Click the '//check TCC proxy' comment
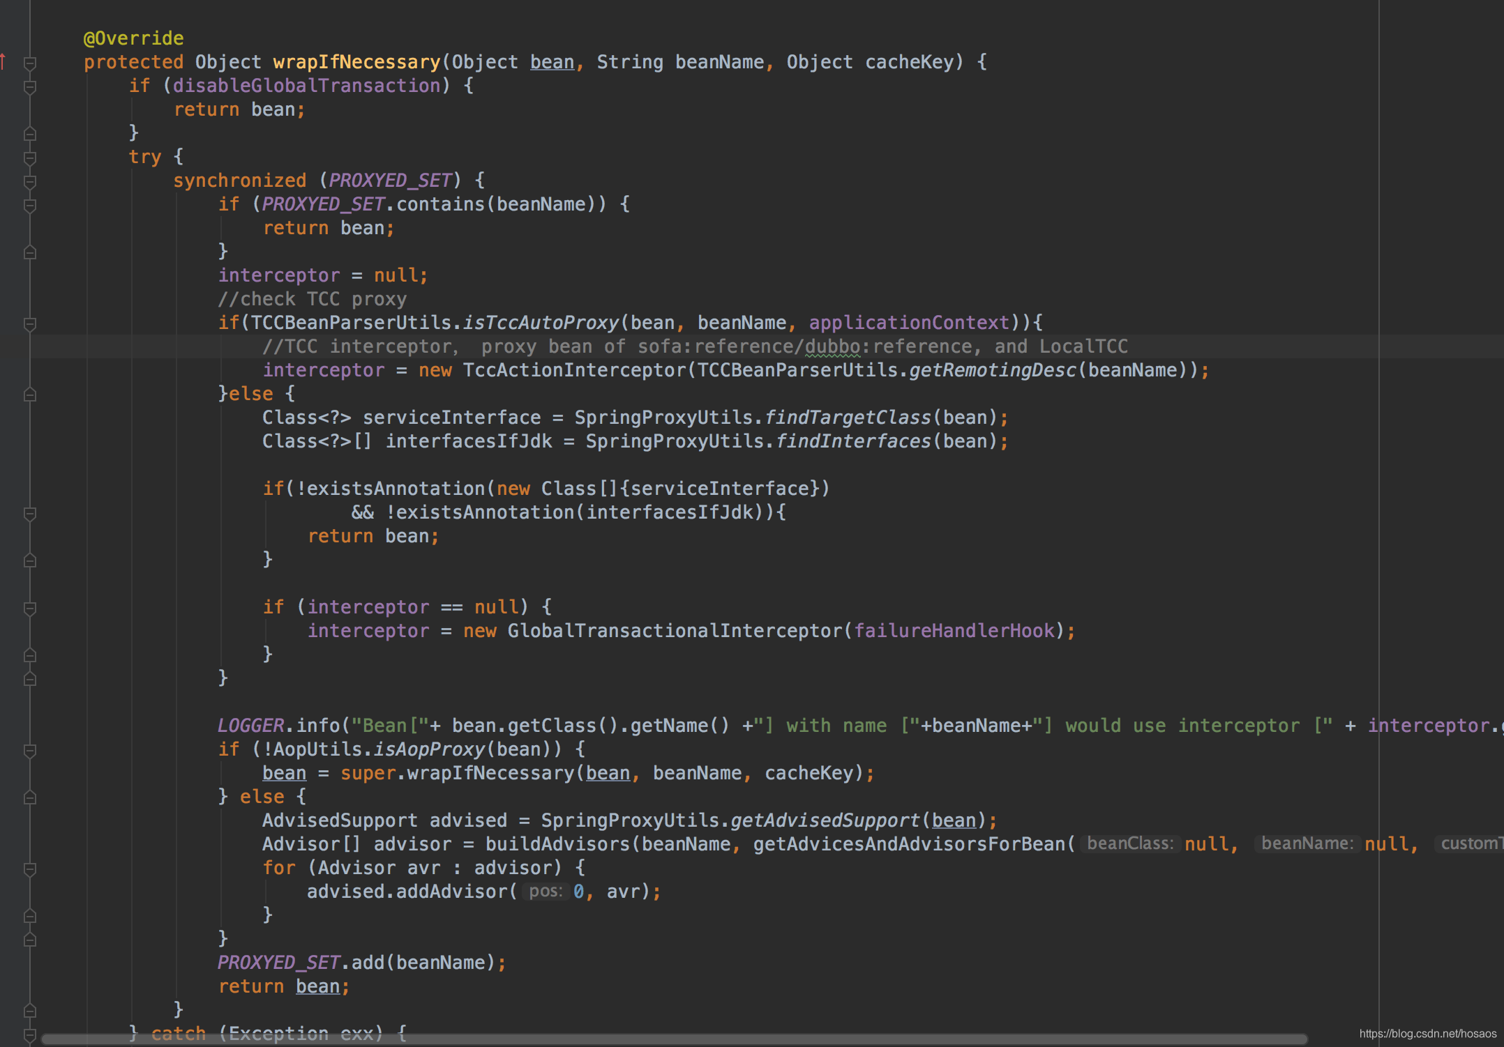Viewport: 1504px width, 1047px height. click(312, 299)
